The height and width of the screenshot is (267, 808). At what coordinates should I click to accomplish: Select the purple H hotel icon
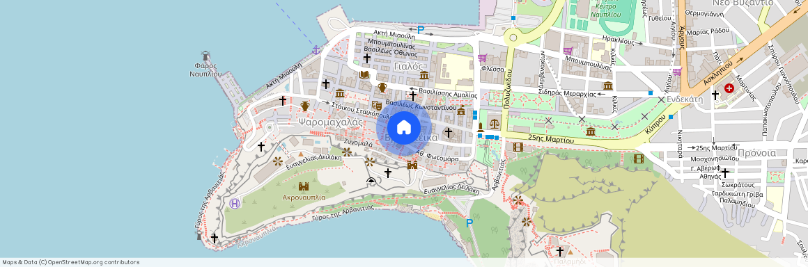click(x=235, y=204)
